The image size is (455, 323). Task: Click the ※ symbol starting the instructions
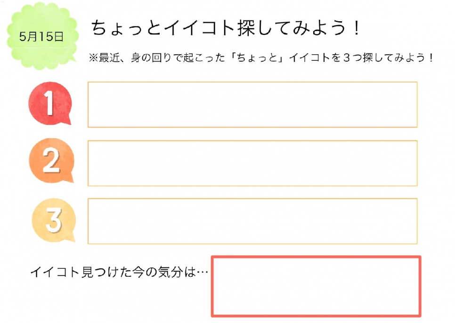tap(94, 58)
